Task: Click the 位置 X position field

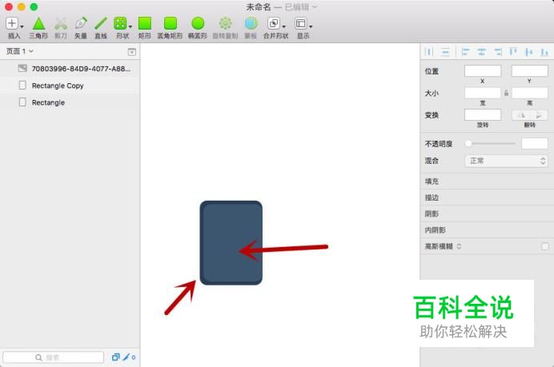Action: (483, 71)
